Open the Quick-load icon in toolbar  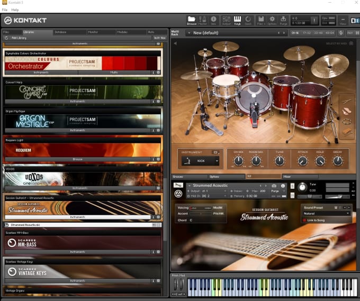click(x=248, y=21)
